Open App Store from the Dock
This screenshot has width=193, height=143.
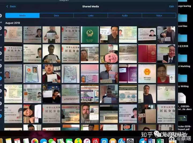(122, 141)
